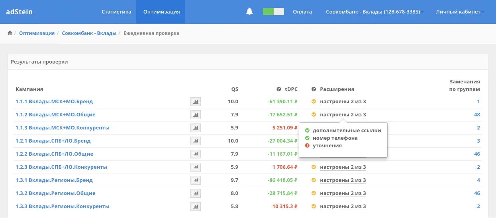
Task: Click the tDPC help question icon
Action: [279, 89]
